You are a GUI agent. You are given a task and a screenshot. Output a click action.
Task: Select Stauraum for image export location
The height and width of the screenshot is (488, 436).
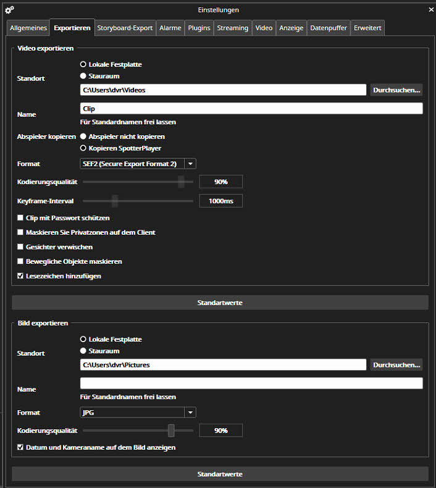pos(83,351)
